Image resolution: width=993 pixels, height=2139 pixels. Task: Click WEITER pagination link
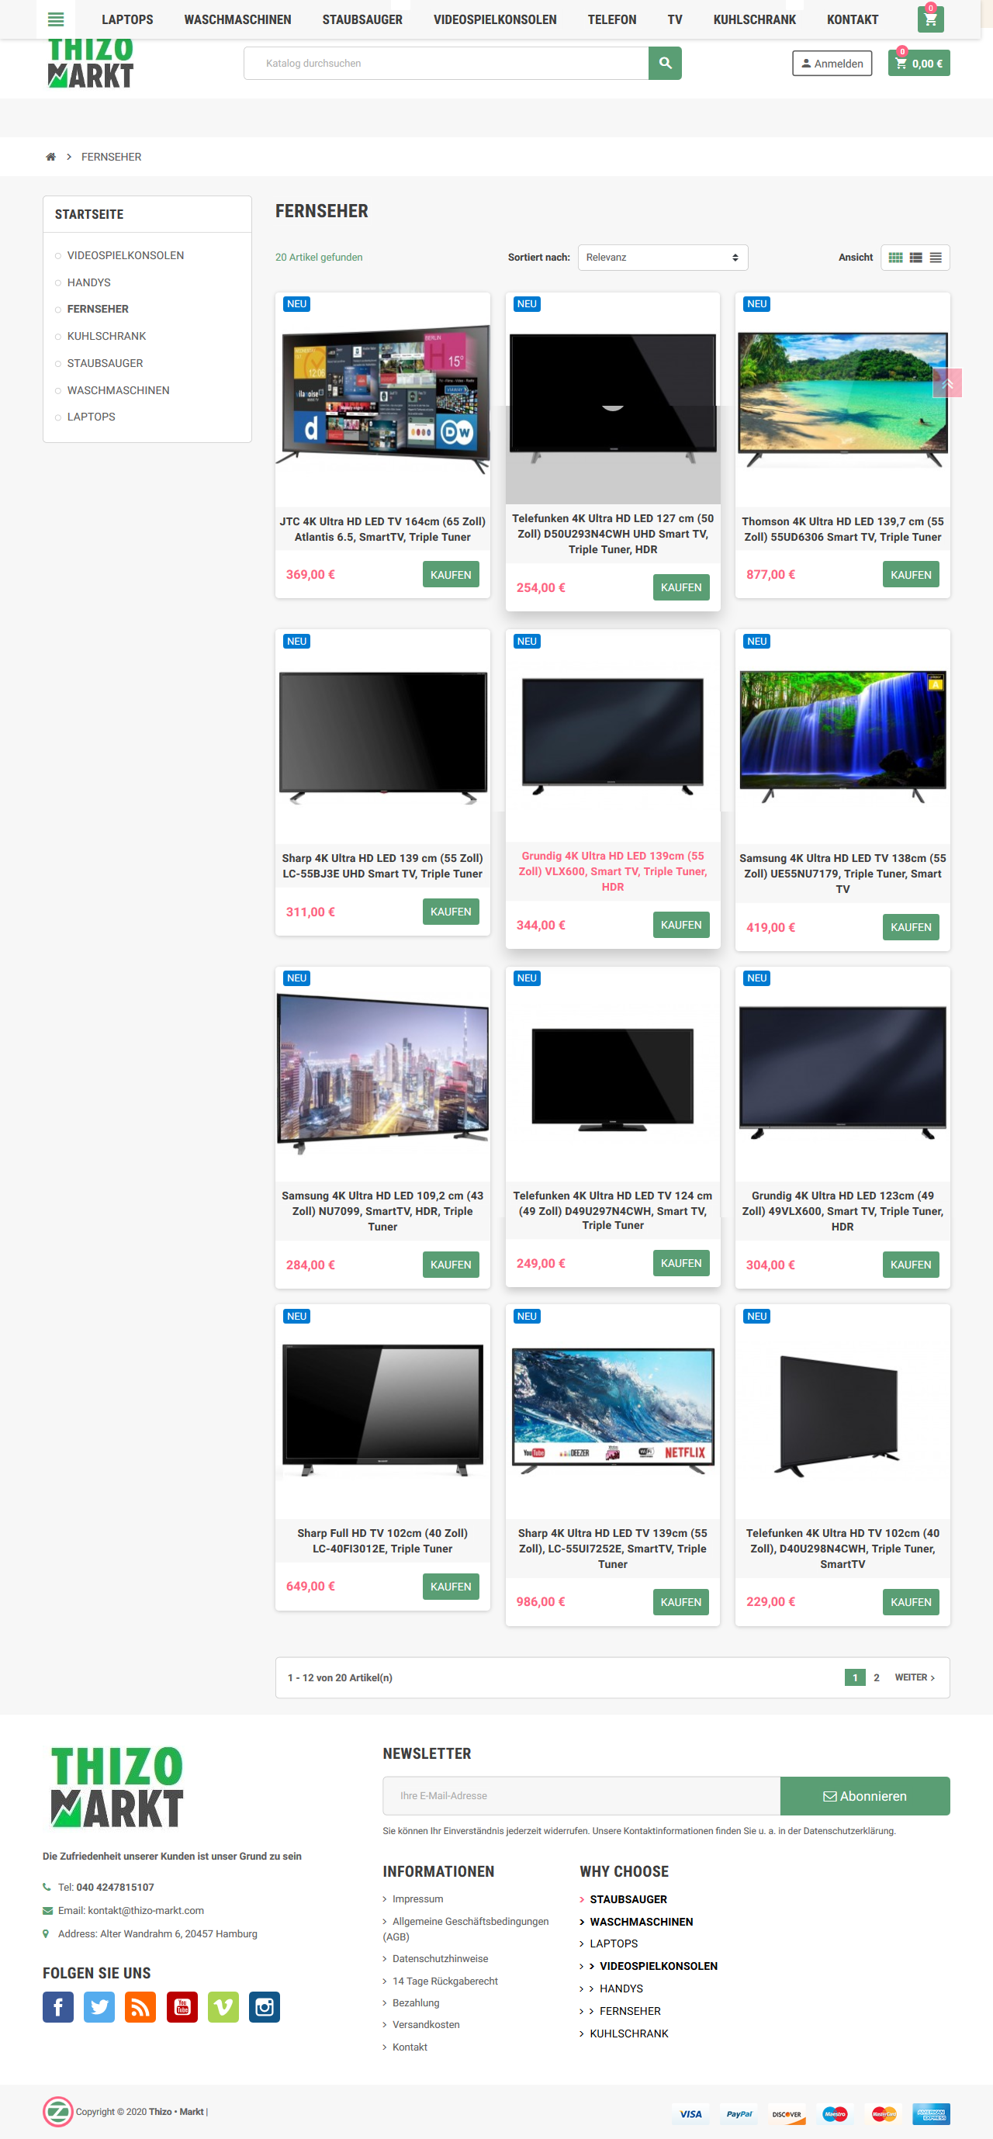pos(915,1677)
